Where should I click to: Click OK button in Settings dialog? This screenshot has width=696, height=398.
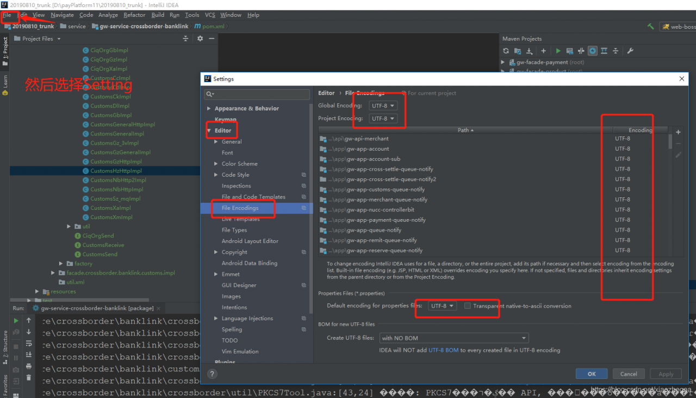[x=592, y=374]
